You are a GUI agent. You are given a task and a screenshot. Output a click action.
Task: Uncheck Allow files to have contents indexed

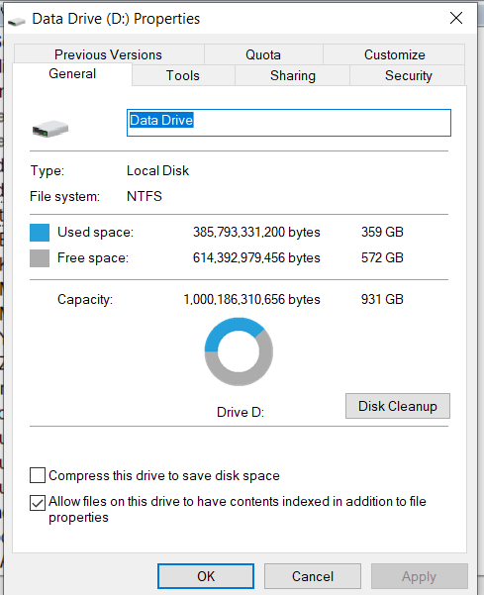pyautogui.click(x=38, y=503)
